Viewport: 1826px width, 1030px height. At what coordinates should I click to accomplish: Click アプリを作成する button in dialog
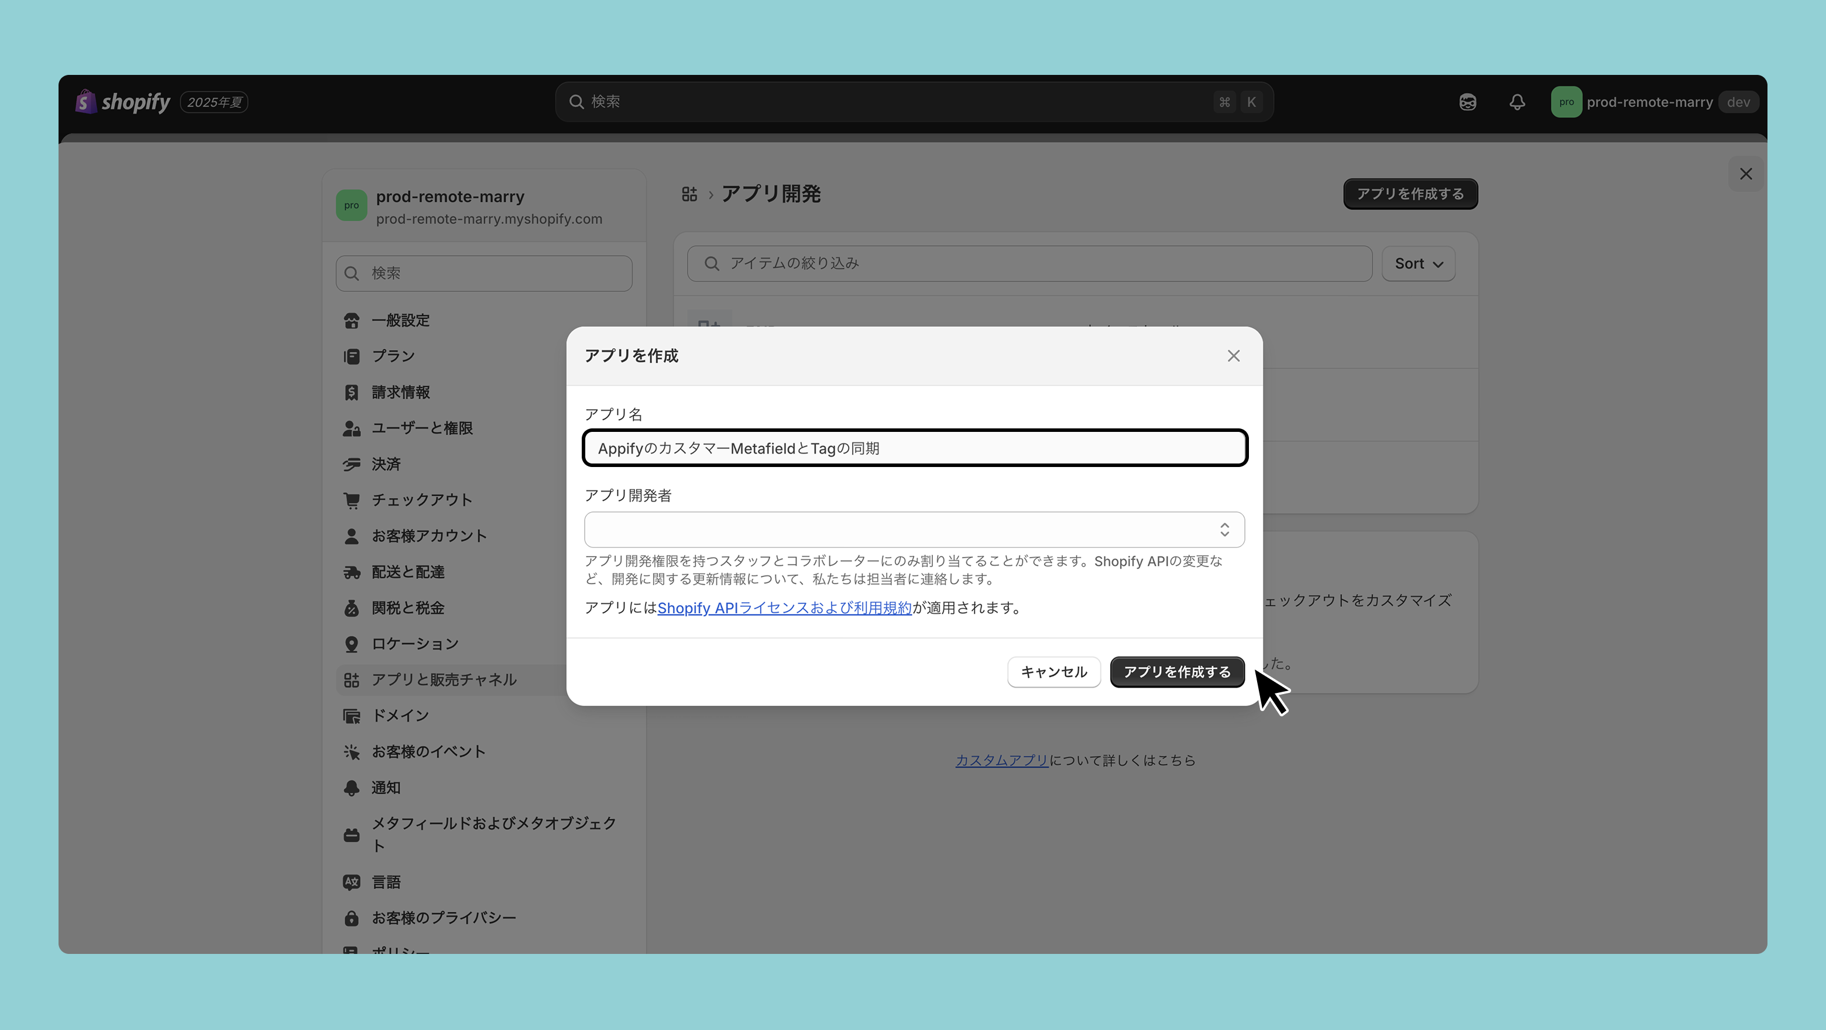click(x=1177, y=672)
